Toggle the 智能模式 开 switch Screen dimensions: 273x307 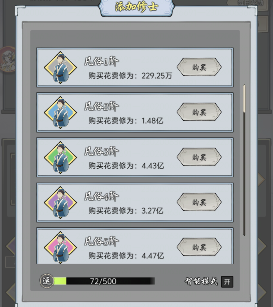pos(227,282)
